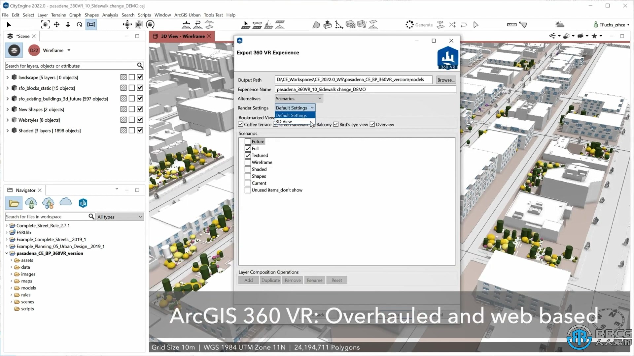Click the Experience Name input field
This screenshot has height=356, width=634.
(365, 89)
